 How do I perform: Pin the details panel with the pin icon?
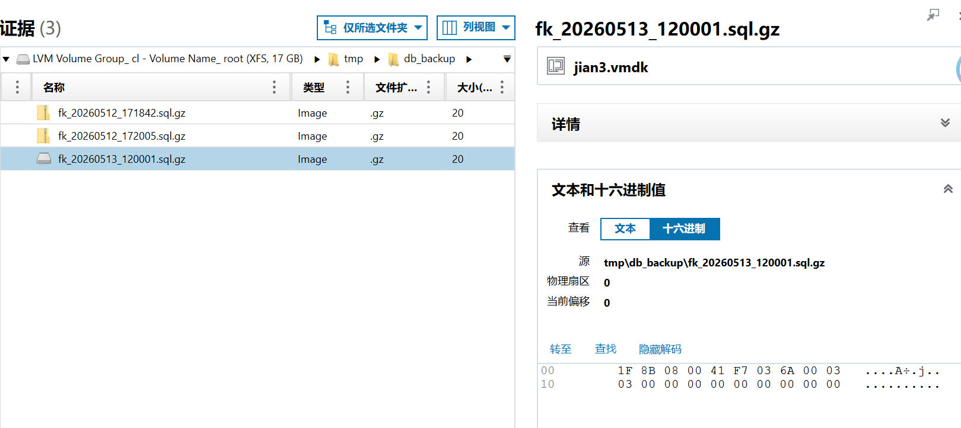[x=933, y=15]
